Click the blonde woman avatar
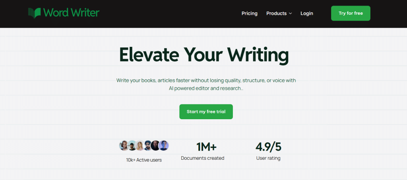407x180 pixels. pos(140,145)
